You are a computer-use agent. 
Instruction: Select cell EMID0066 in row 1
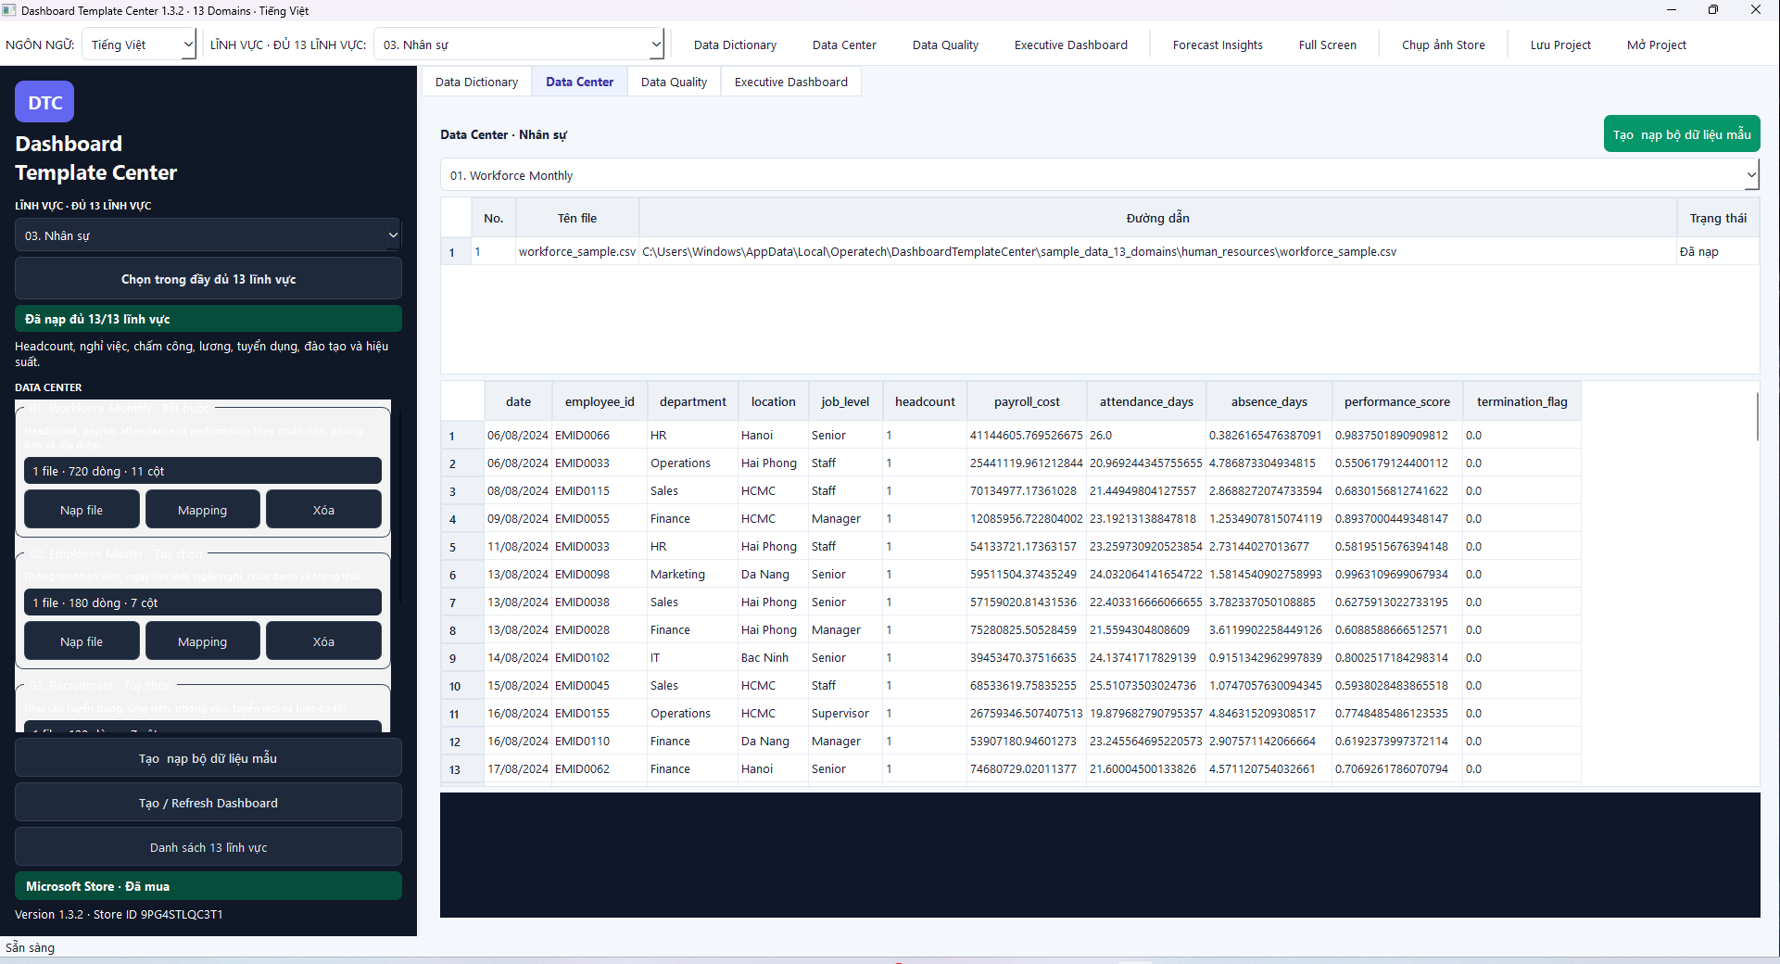point(599,435)
